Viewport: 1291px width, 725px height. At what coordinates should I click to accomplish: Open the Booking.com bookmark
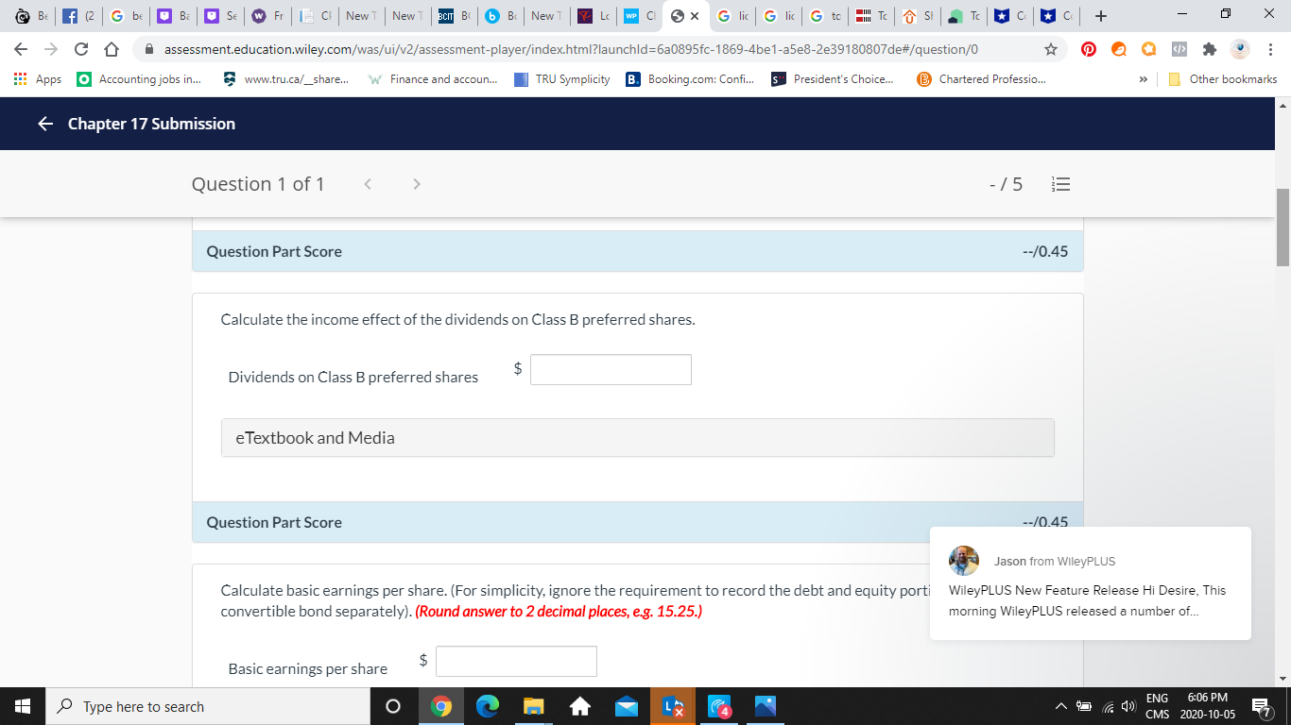(690, 79)
